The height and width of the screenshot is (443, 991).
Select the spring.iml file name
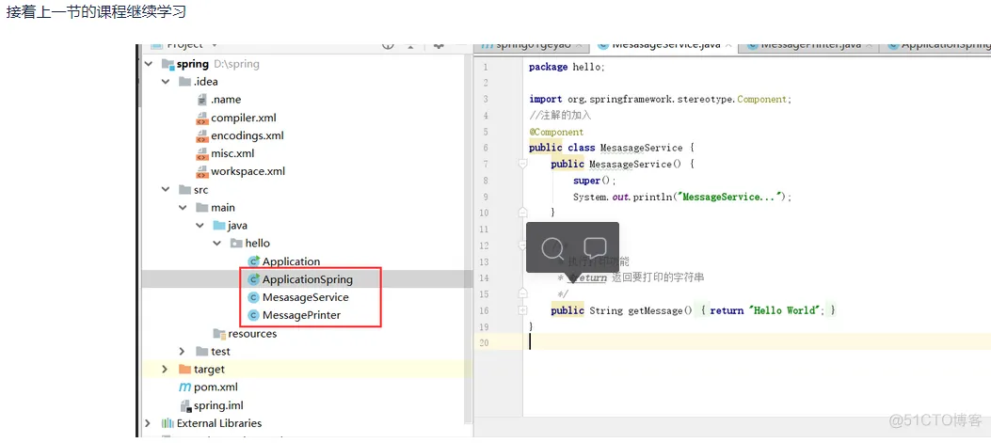pyautogui.click(x=218, y=405)
